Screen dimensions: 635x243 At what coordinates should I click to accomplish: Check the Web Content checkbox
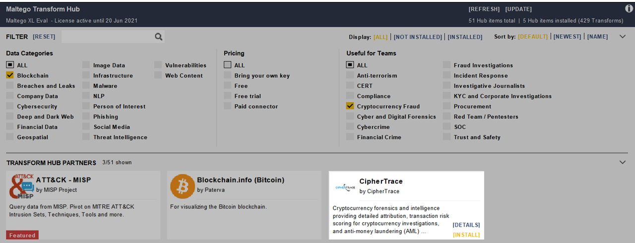158,75
